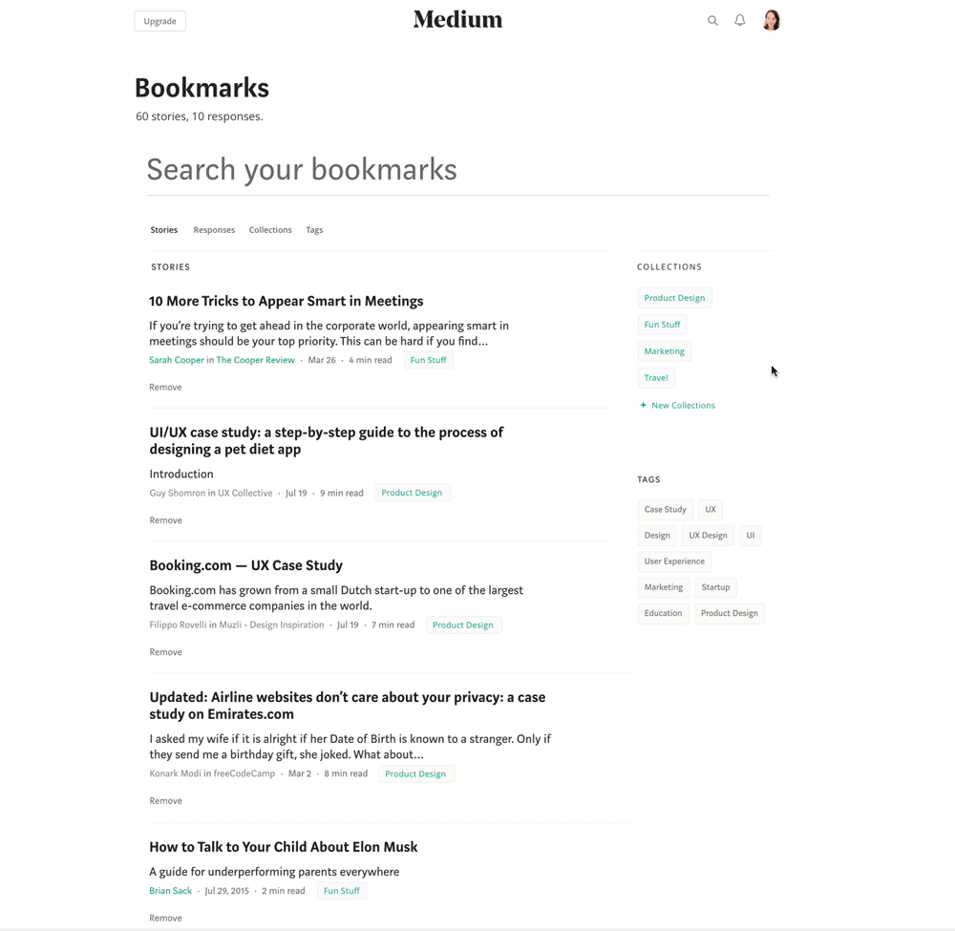Open the Travel collection
The image size is (955, 931).
click(656, 377)
